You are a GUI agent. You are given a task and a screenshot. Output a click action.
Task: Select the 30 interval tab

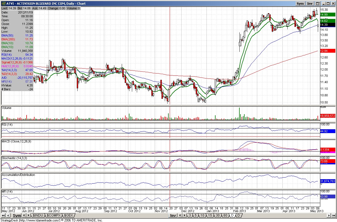click(x=217, y=215)
